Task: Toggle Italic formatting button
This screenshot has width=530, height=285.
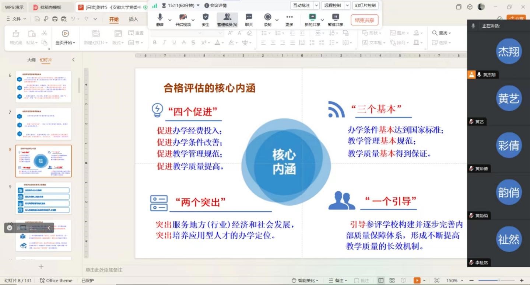Action: (x=164, y=43)
